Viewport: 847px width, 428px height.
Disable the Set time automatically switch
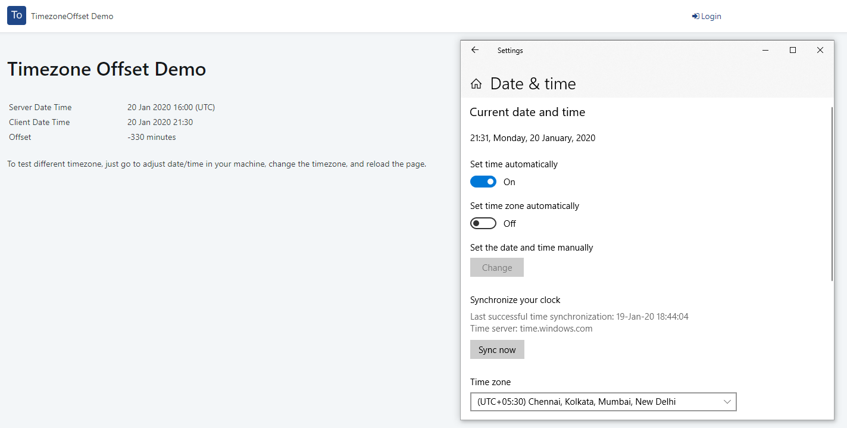point(483,182)
